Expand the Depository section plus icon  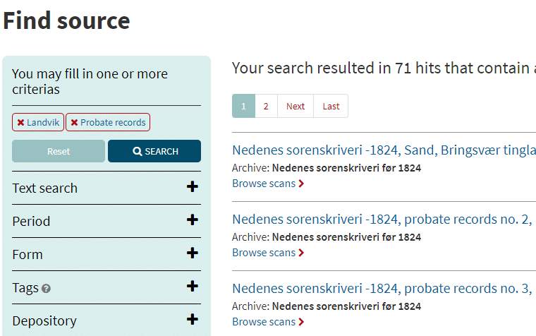(192, 319)
